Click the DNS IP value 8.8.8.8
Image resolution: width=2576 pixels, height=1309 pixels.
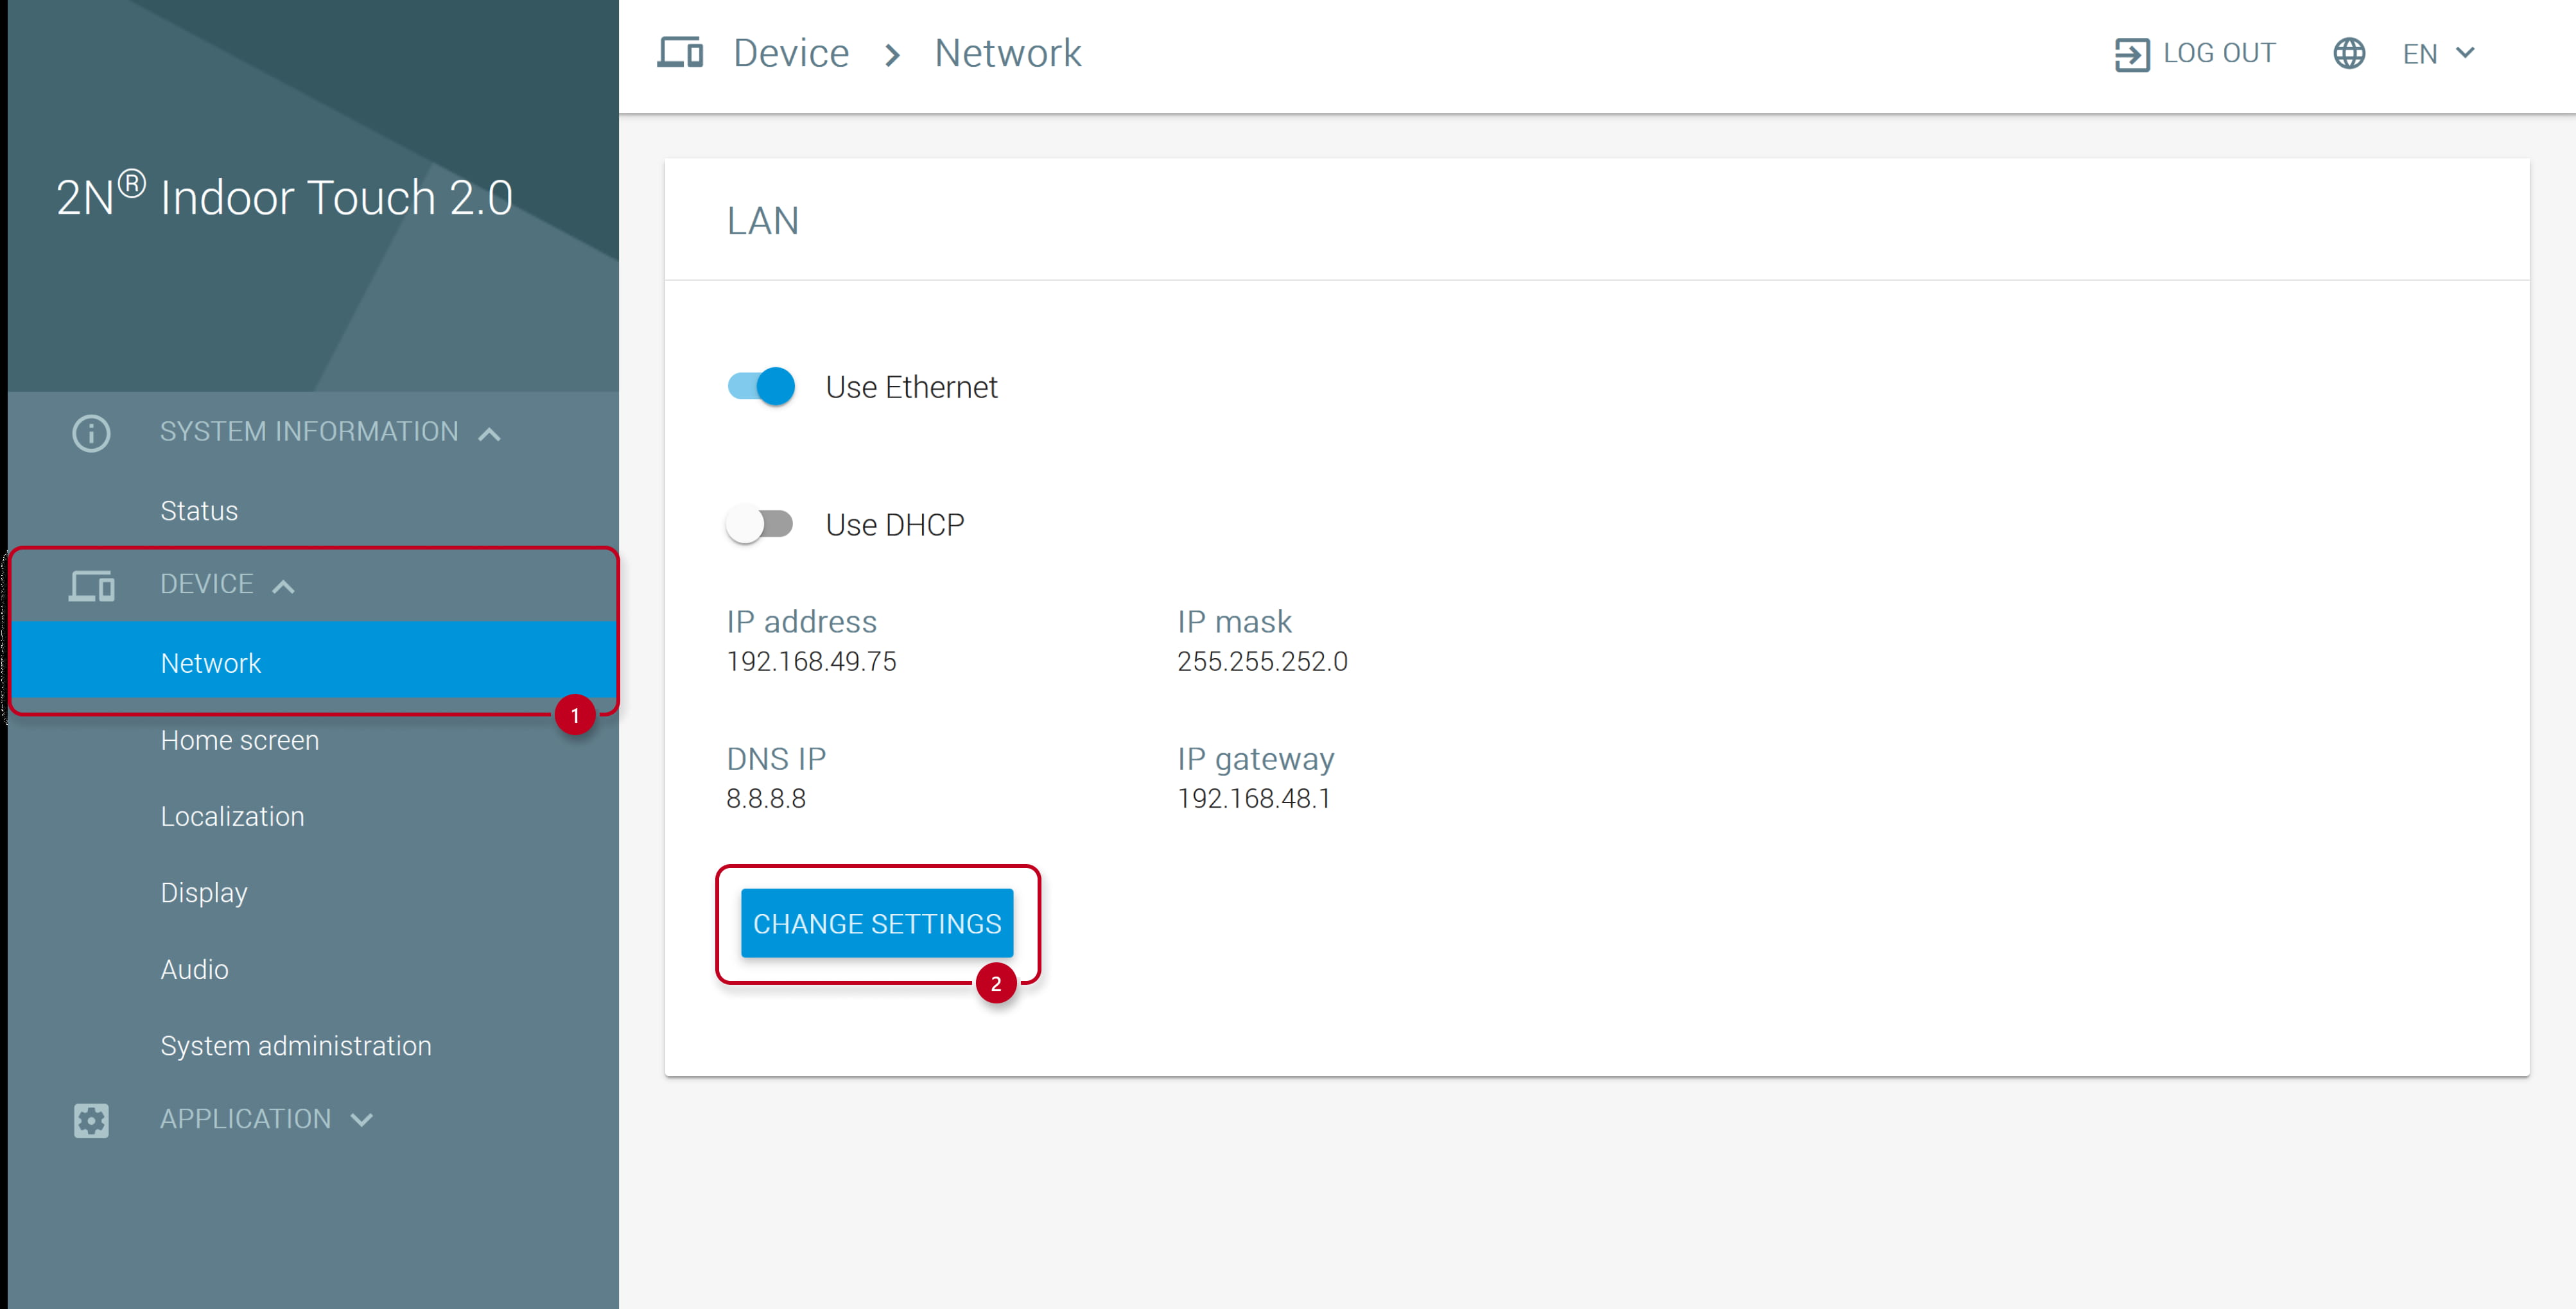pos(766,798)
